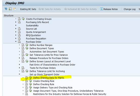Screen dimensions: 140x96
Task: Expand Fast Entry of Characteristics node
Action: [x=19, y=65]
